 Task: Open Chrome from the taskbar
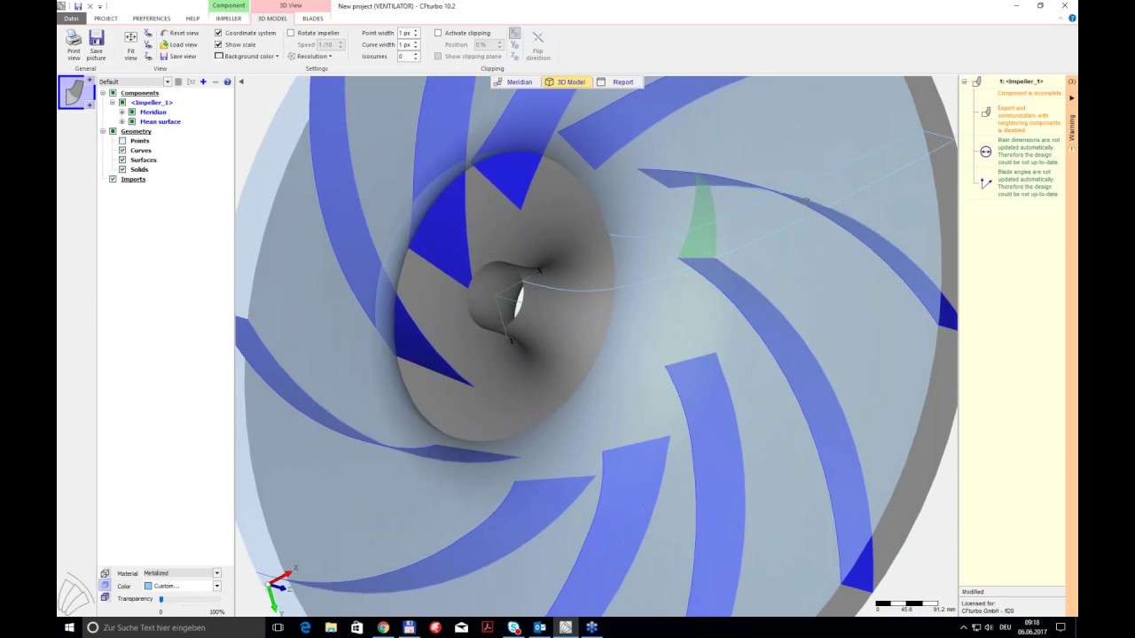383,627
